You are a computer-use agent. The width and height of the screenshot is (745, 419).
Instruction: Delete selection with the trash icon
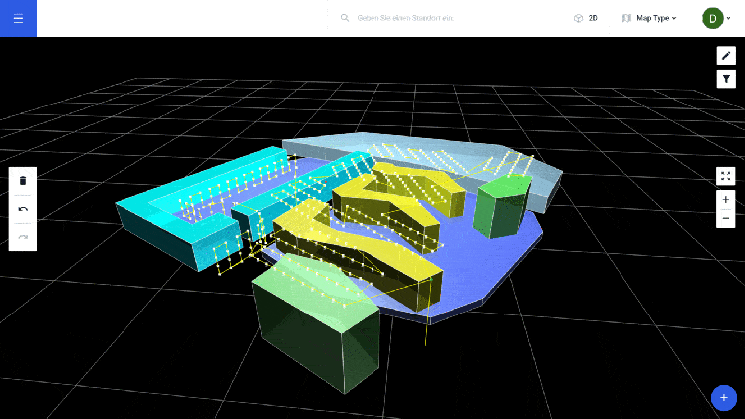point(23,181)
